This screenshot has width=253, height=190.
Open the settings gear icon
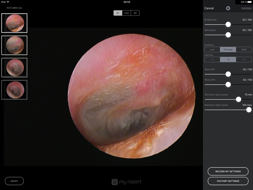coord(228,8)
